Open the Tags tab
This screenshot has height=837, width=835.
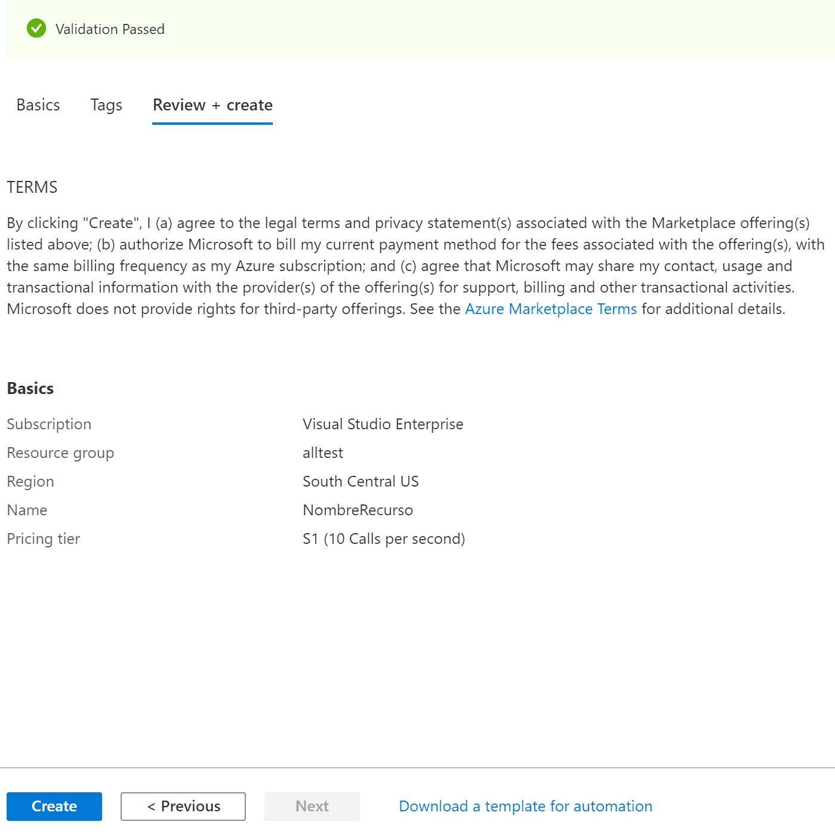coord(106,105)
